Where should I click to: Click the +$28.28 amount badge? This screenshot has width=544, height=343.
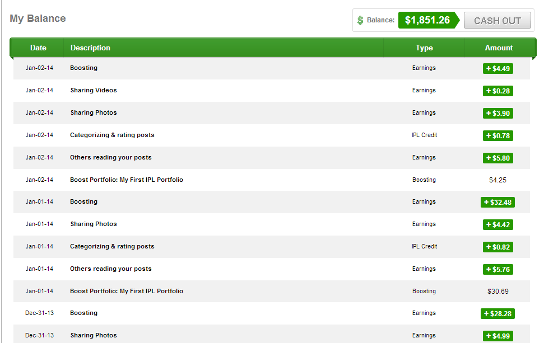coord(497,313)
